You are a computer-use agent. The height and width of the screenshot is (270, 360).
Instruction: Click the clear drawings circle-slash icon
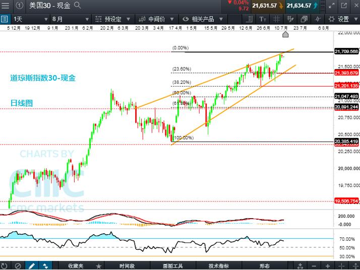[x=18, y=265]
